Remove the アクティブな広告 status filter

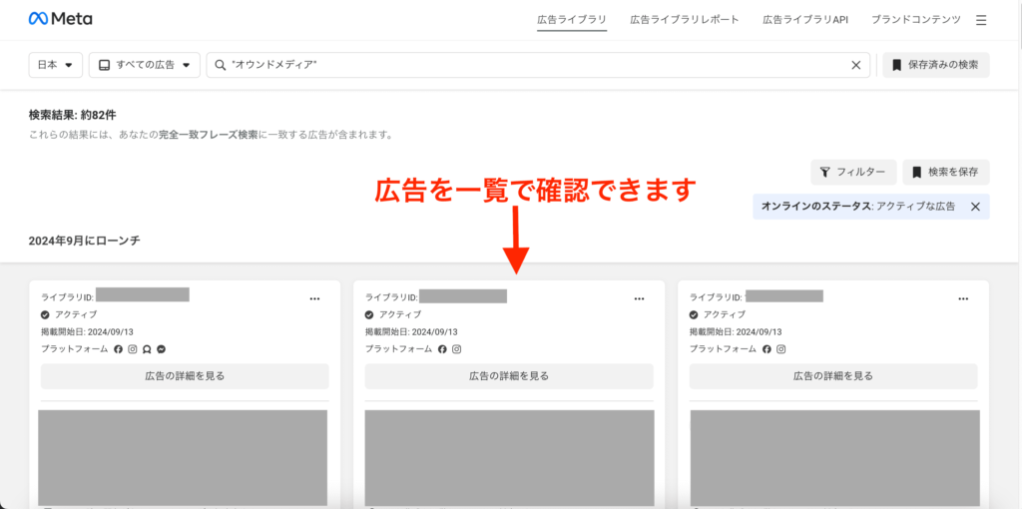[x=975, y=207]
